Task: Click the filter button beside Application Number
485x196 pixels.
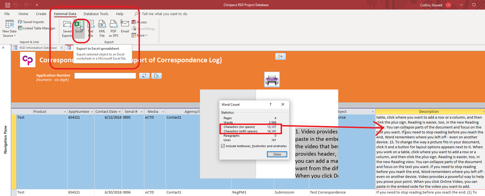Action: click(x=144, y=76)
